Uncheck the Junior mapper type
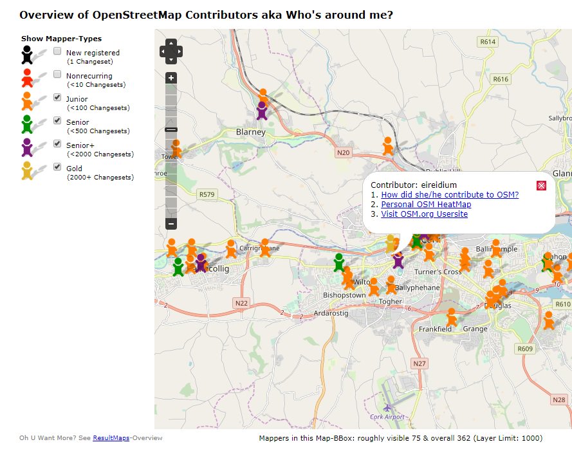 pos(57,97)
